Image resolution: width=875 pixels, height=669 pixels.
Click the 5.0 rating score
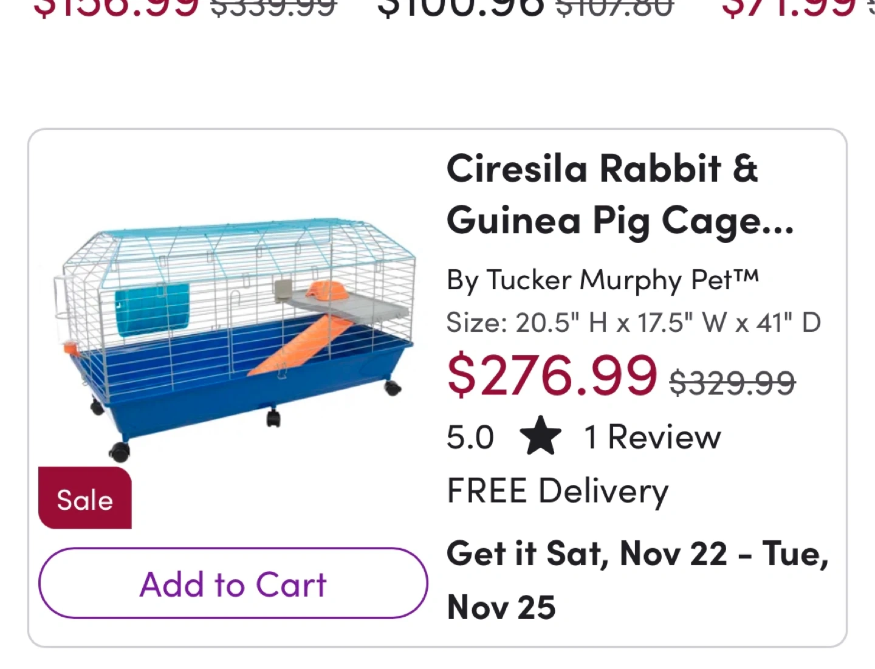point(470,437)
